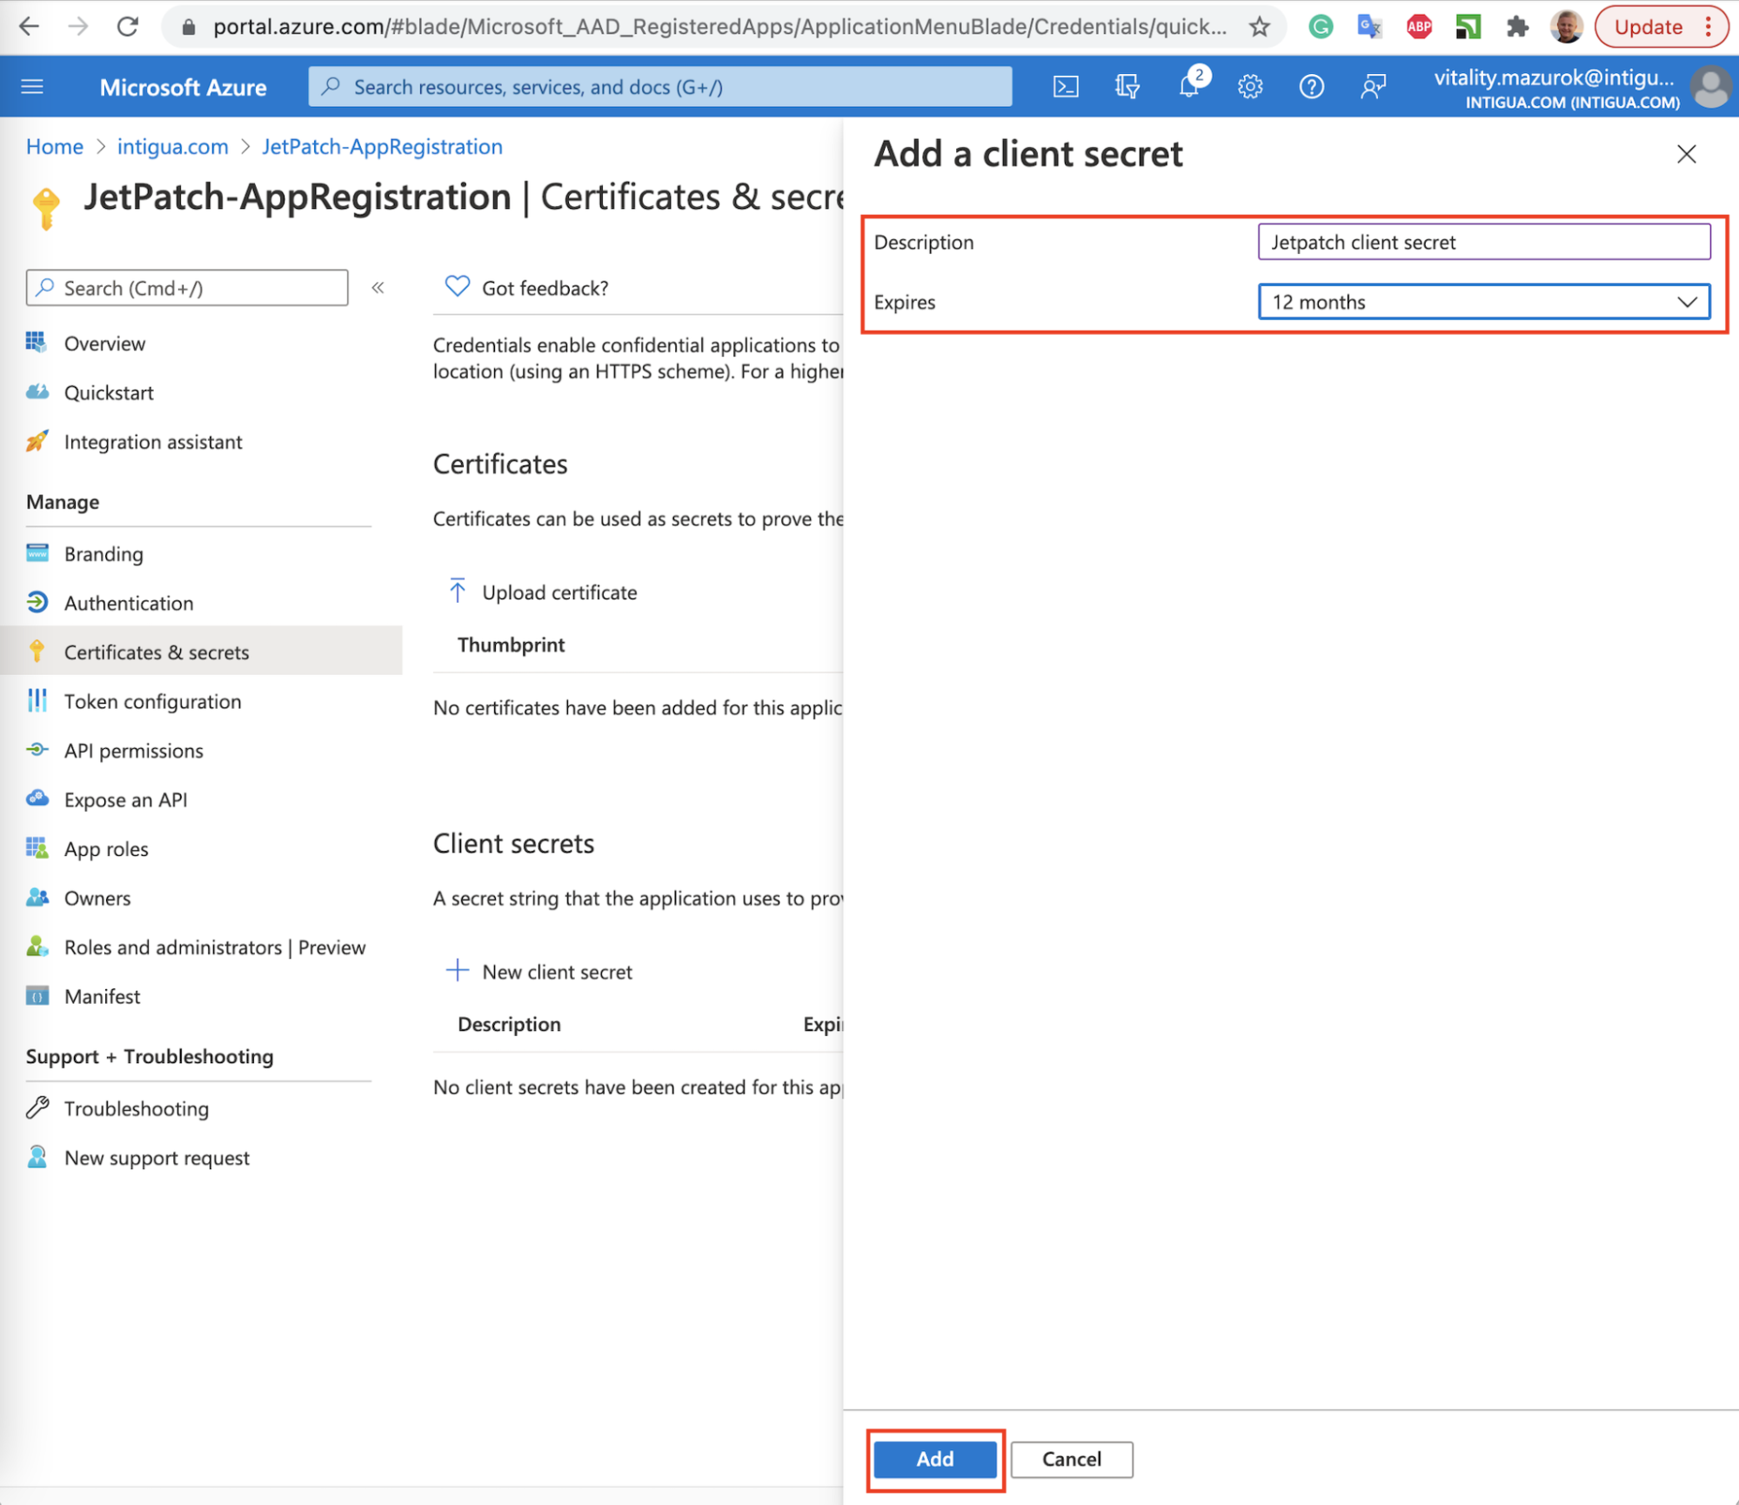The height and width of the screenshot is (1505, 1739).
Task: Open portal settings gear icon
Action: 1250,86
